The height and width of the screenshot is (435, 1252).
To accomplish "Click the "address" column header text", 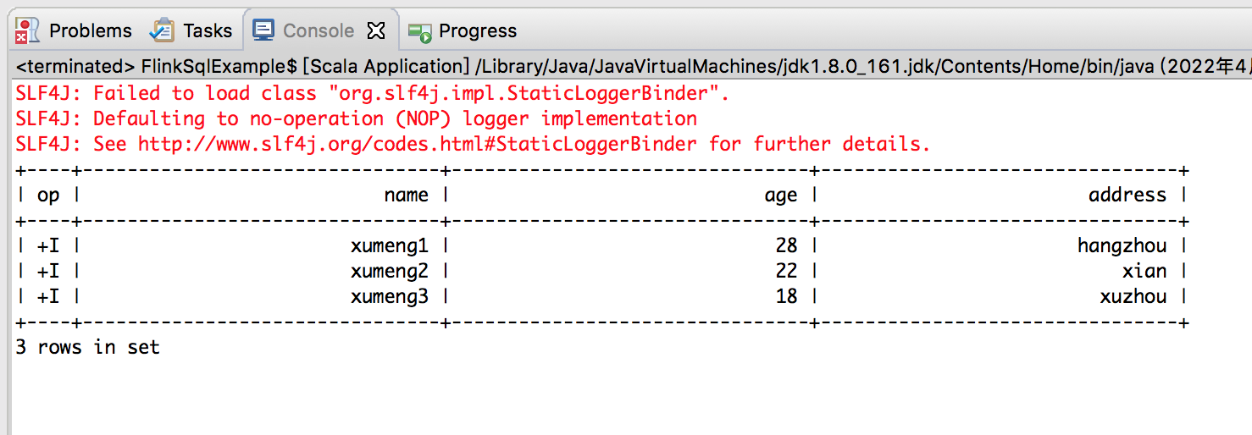I will [x=1127, y=195].
